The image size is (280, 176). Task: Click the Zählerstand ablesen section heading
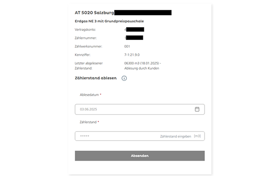click(95, 78)
